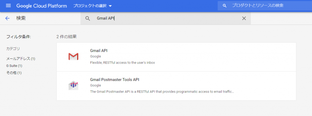312x116 pixels.
Task: Expand the プロジェクトの選択 dropdown arrow
Action: (110, 6)
